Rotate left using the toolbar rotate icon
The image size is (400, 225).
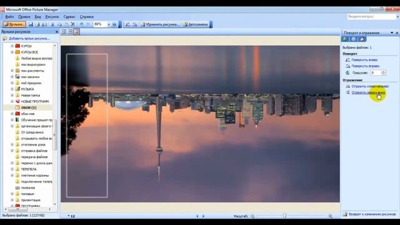127,24
